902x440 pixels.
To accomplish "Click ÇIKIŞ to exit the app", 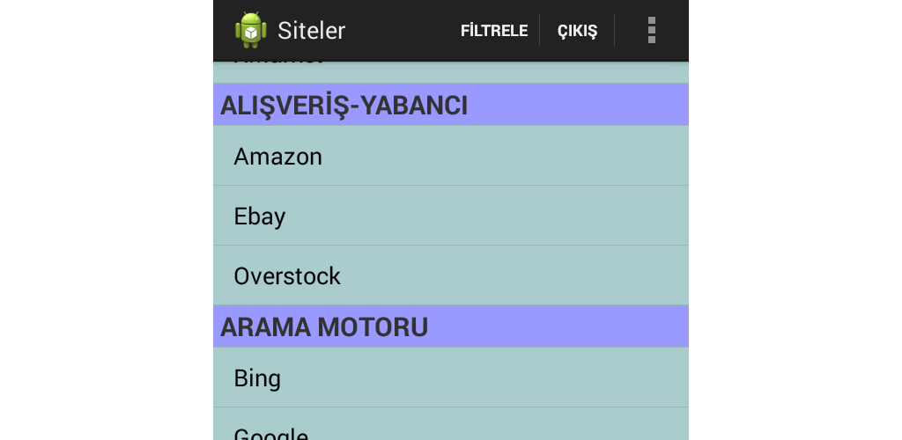I will coord(577,31).
